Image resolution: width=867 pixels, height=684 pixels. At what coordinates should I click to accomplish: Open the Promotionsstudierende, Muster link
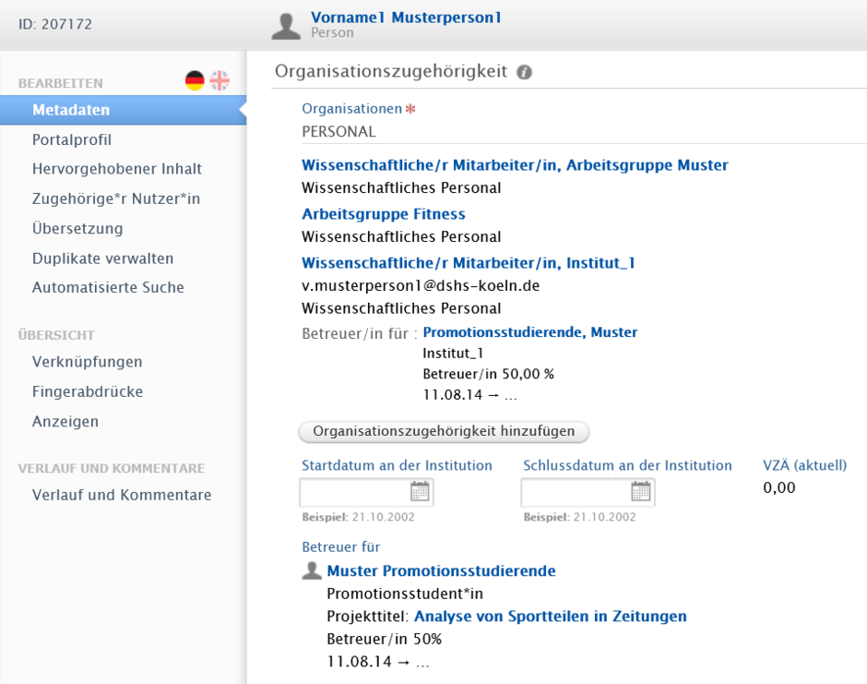tap(529, 332)
